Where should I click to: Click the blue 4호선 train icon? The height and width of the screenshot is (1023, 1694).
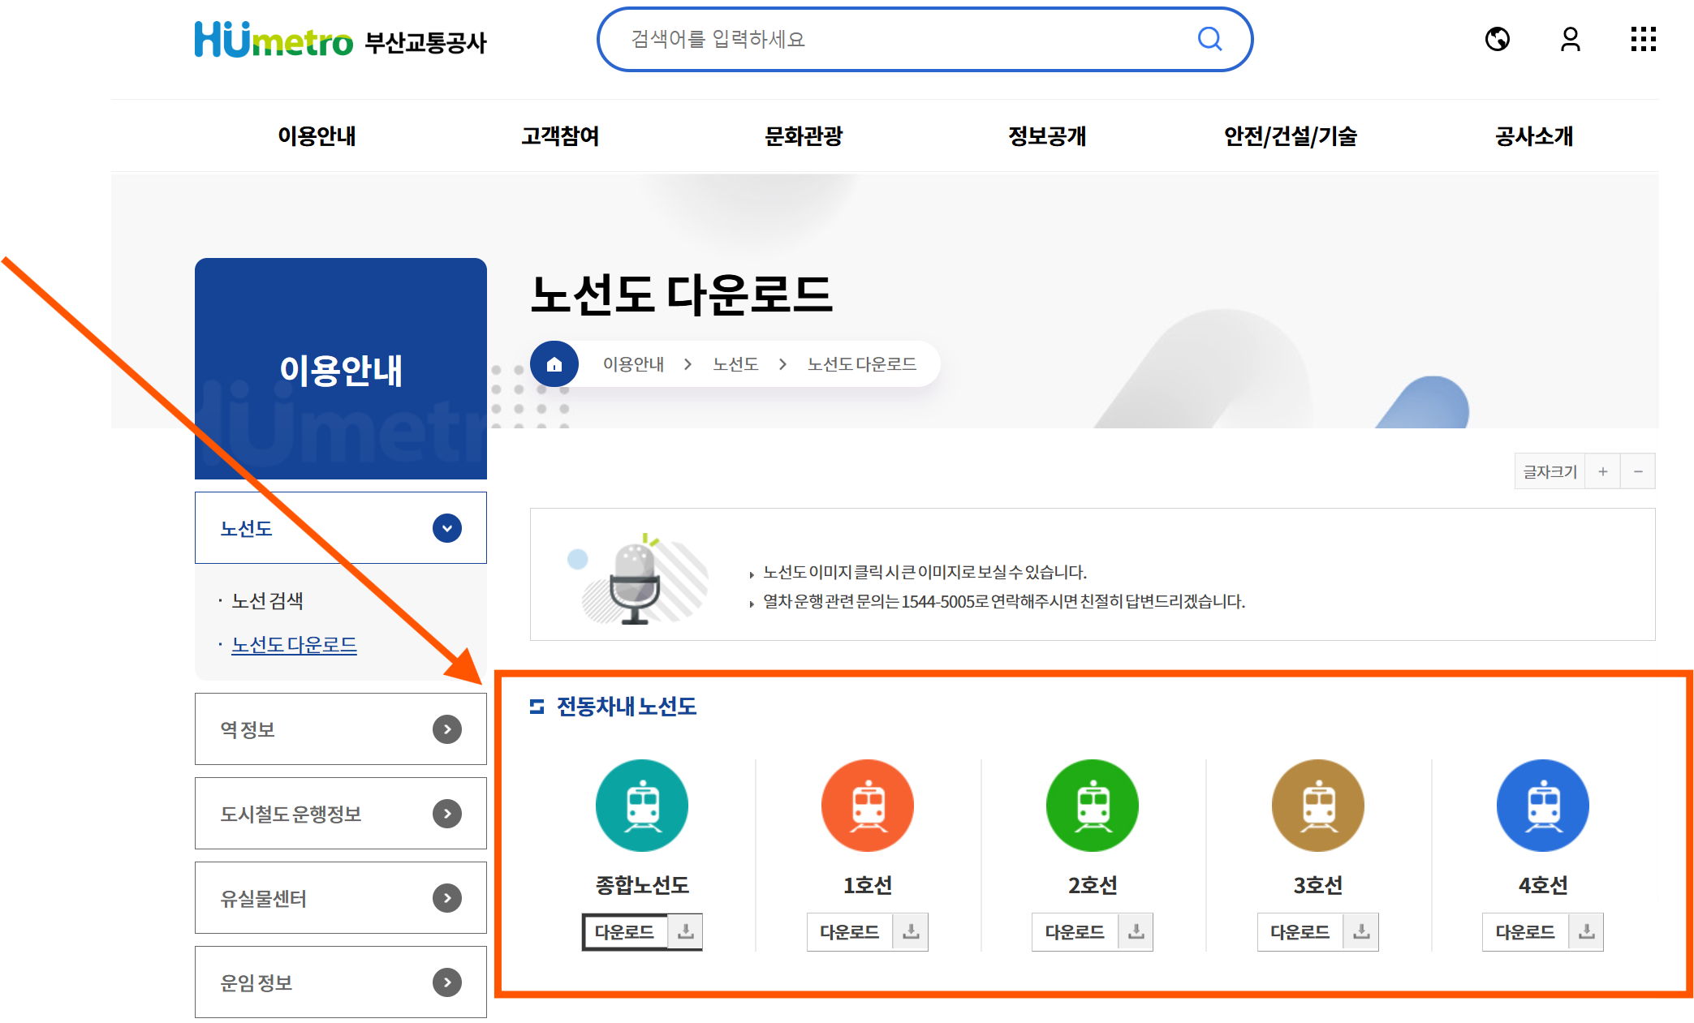tap(1542, 806)
